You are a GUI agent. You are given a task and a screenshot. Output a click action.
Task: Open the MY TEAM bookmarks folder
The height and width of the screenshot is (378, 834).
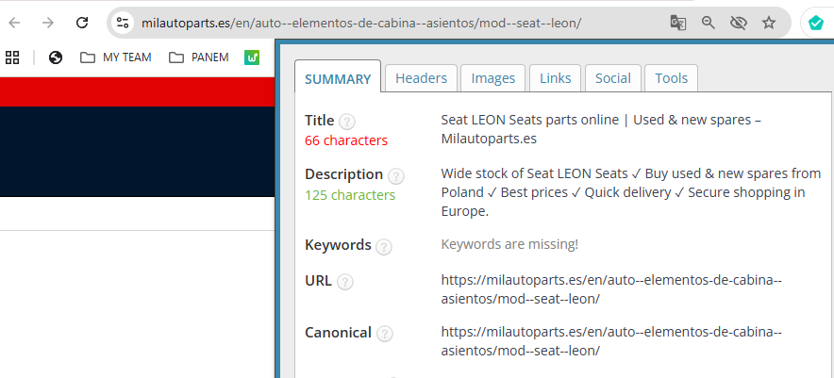[x=116, y=58]
